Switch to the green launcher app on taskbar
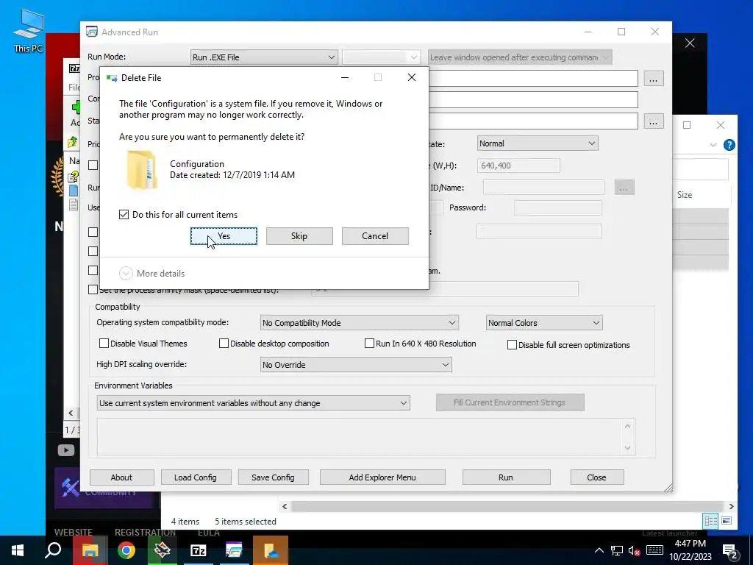 click(163, 550)
